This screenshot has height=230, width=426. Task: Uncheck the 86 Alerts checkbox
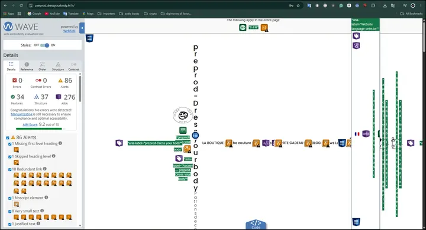(8, 138)
